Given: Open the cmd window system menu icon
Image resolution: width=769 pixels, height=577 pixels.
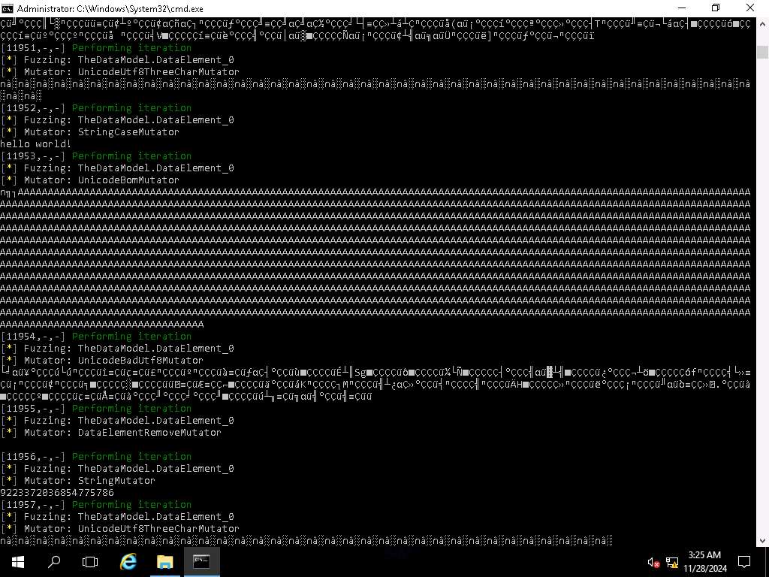Looking at the screenshot, I should [x=8, y=8].
